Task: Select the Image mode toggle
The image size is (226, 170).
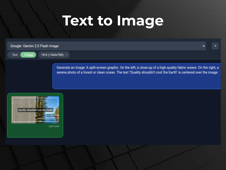Action: point(28,55)
